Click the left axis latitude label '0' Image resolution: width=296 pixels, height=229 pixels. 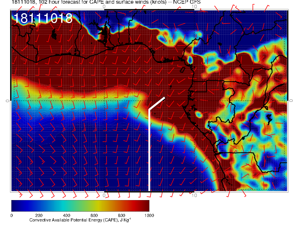coord(7,101)
